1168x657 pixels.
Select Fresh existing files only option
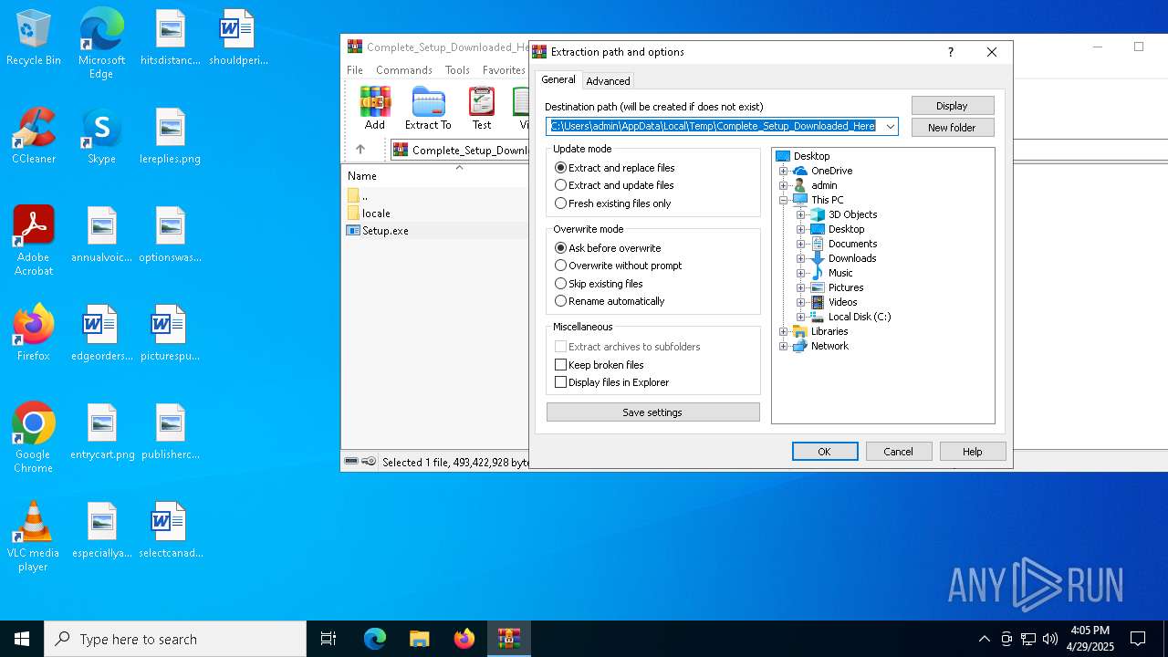coord(613,203)
